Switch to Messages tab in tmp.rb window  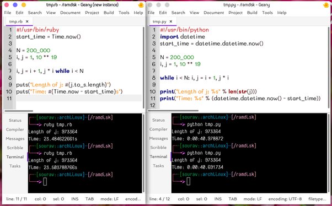[15, 139]
